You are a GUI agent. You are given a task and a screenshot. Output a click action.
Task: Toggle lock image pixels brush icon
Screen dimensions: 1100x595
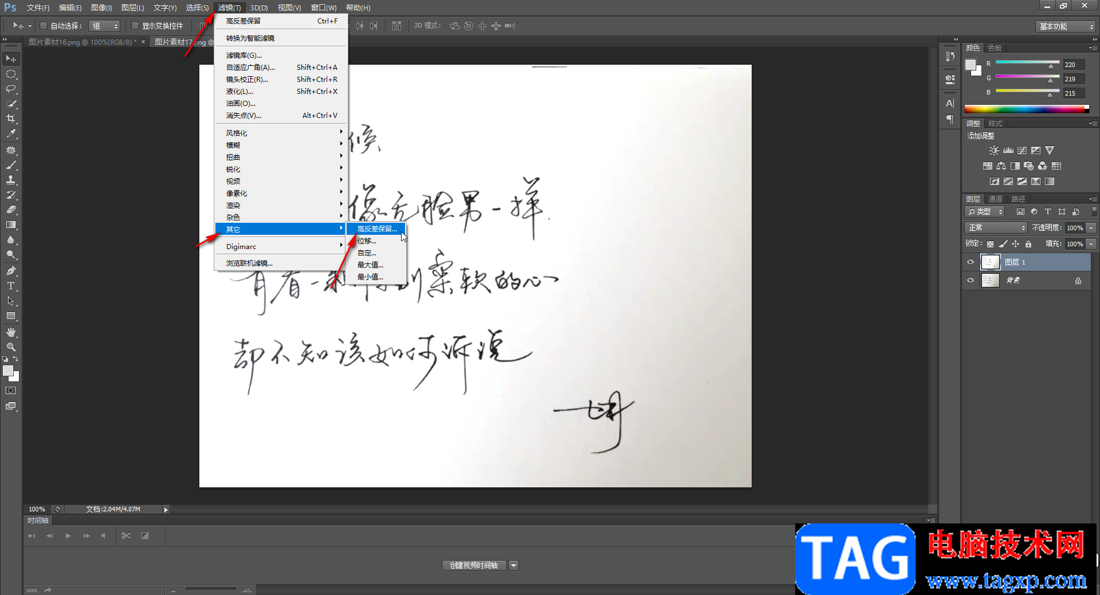[x=1003, y=244]
